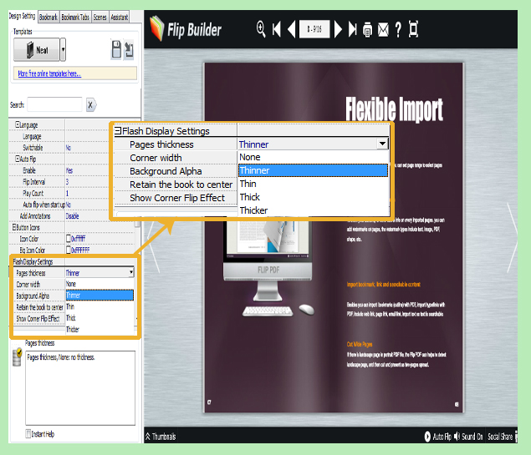The width and height of the screenshot is (531, 455).
Task: Open the template dropdown arrow beside Neat
Action: (63, 50)
